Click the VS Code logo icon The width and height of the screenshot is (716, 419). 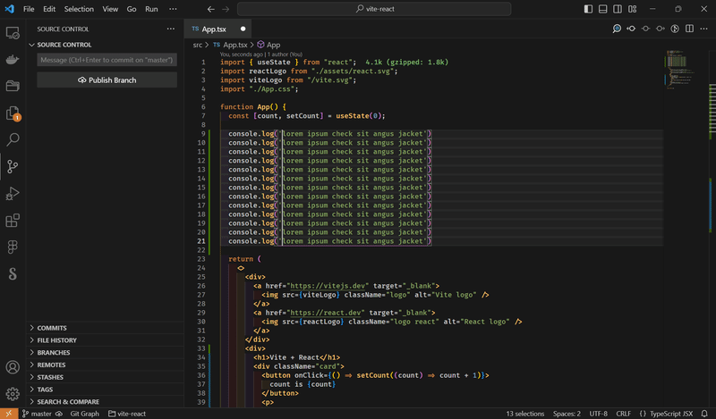9,9
